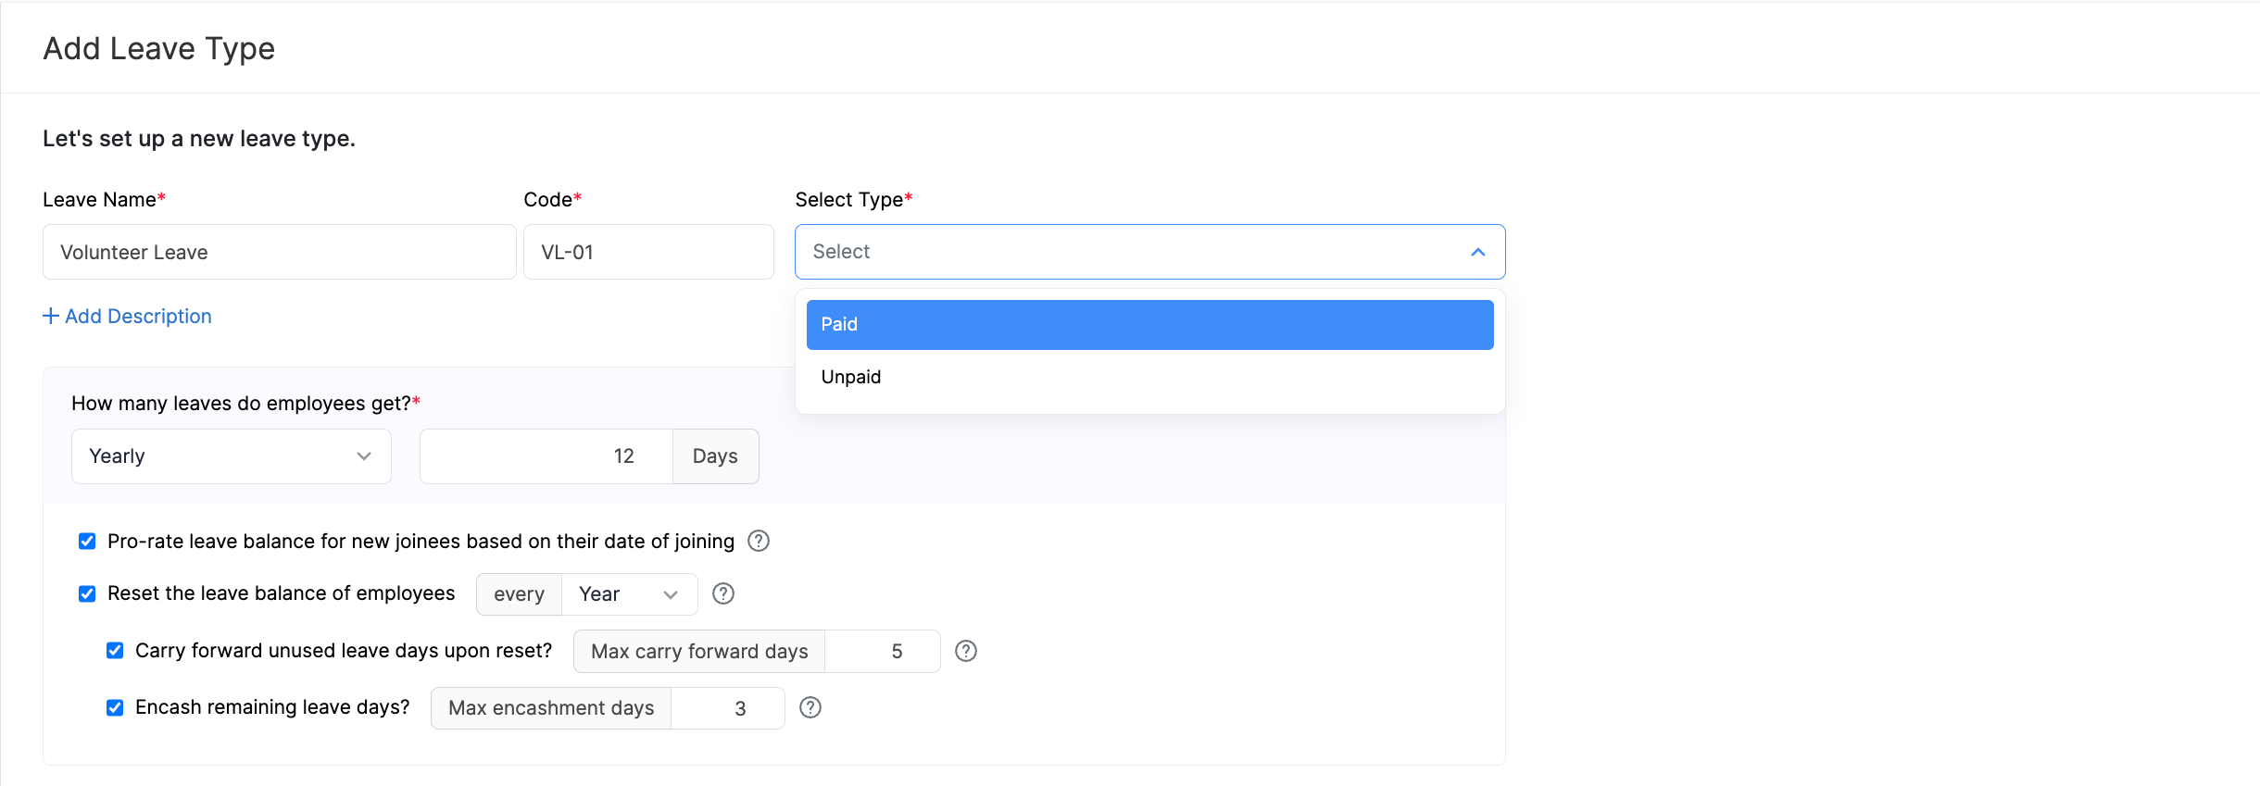2260x786 pixels.
Task: Choose Unpaid from the type options
Action: pos(1149,378)
